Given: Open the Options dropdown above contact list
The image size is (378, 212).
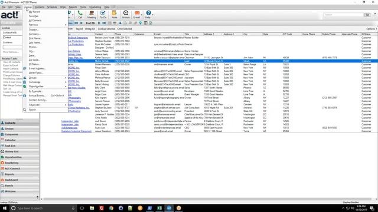Looking at the screenshot, I should click(x=372, y=29).
